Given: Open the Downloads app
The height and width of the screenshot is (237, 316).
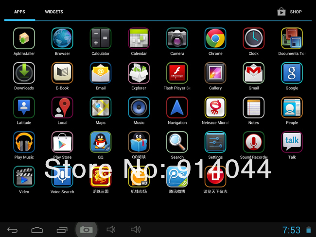Looking at the screenshot, I should pyautogui.click(x=24, y=73).
